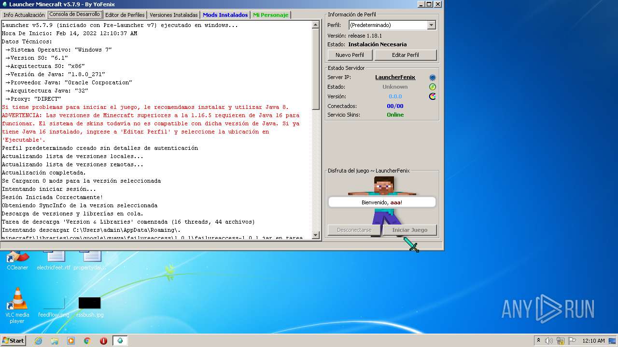Click console scrollbar up arrow
The image size is (618, 347).
pos(316,24)
